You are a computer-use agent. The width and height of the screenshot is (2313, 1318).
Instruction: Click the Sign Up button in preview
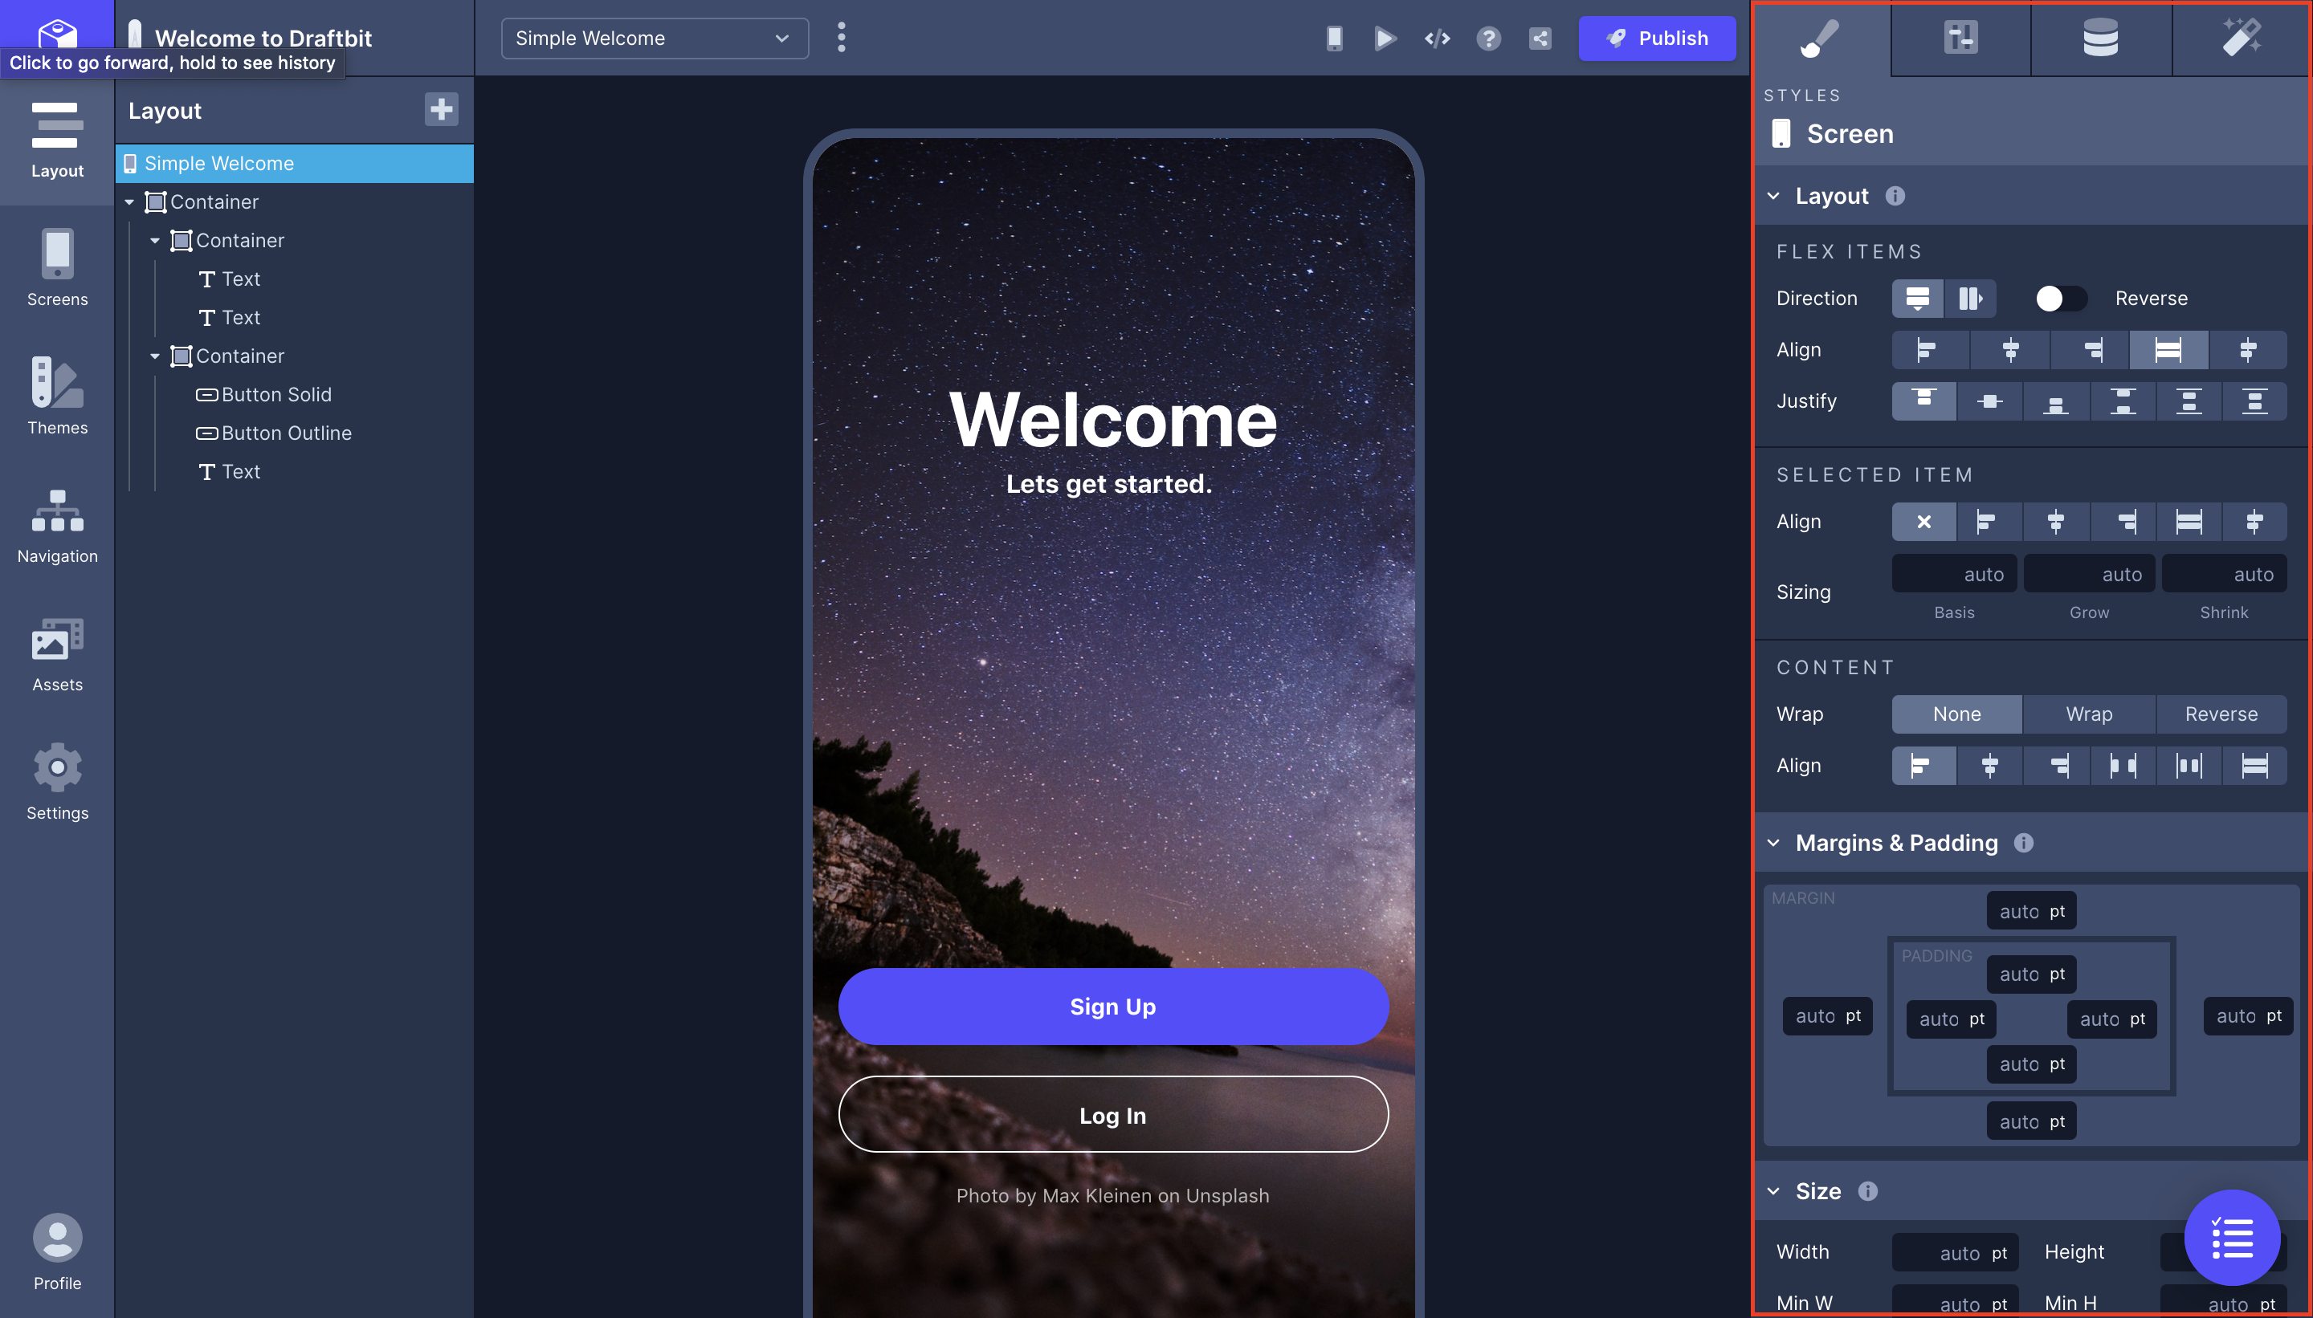tap(1112, 1007)
